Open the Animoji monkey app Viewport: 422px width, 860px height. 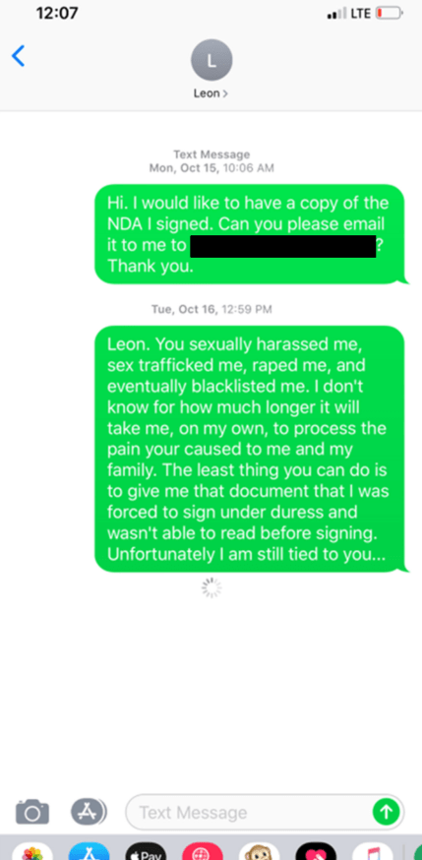point(260,851)
